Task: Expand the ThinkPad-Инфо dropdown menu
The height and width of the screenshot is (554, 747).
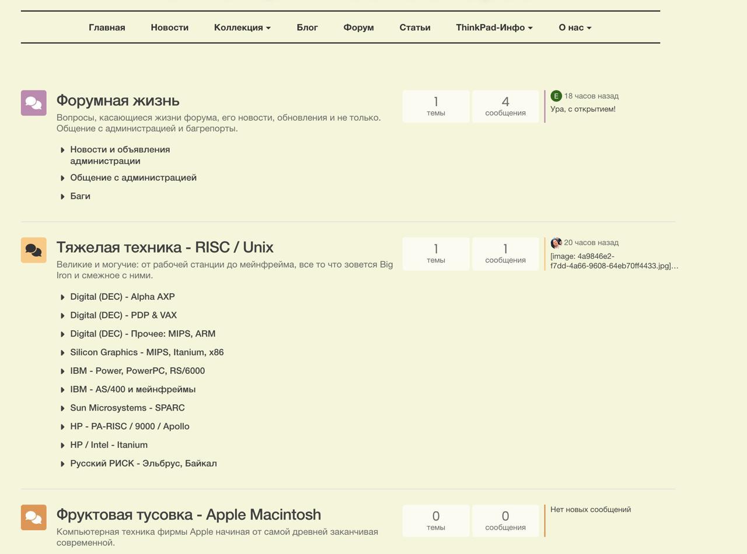Action: (x=494, y=27)
